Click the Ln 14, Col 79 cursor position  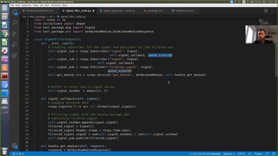point(205,154)
